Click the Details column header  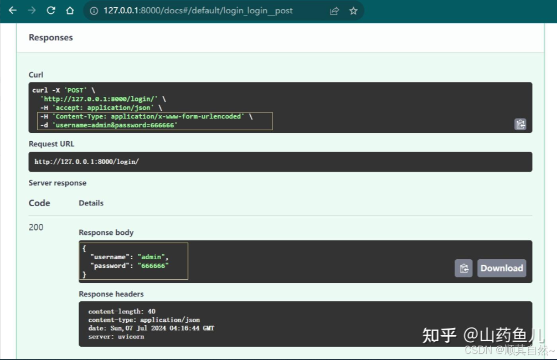pyautogui.click(x=91, y=203)
